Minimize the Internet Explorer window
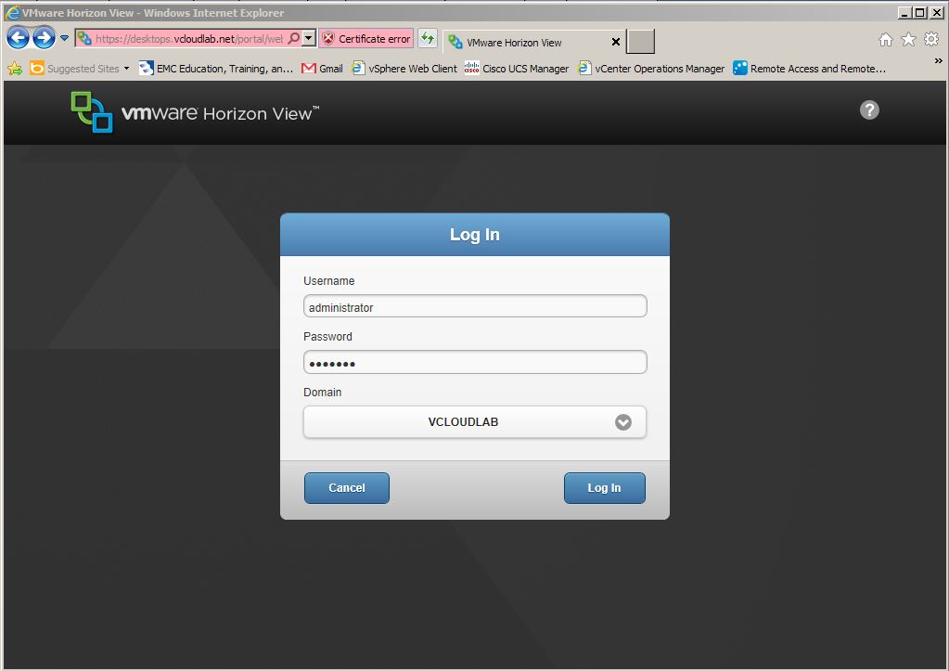The width and height of the screenshot is (949, 671). point(905,12)
